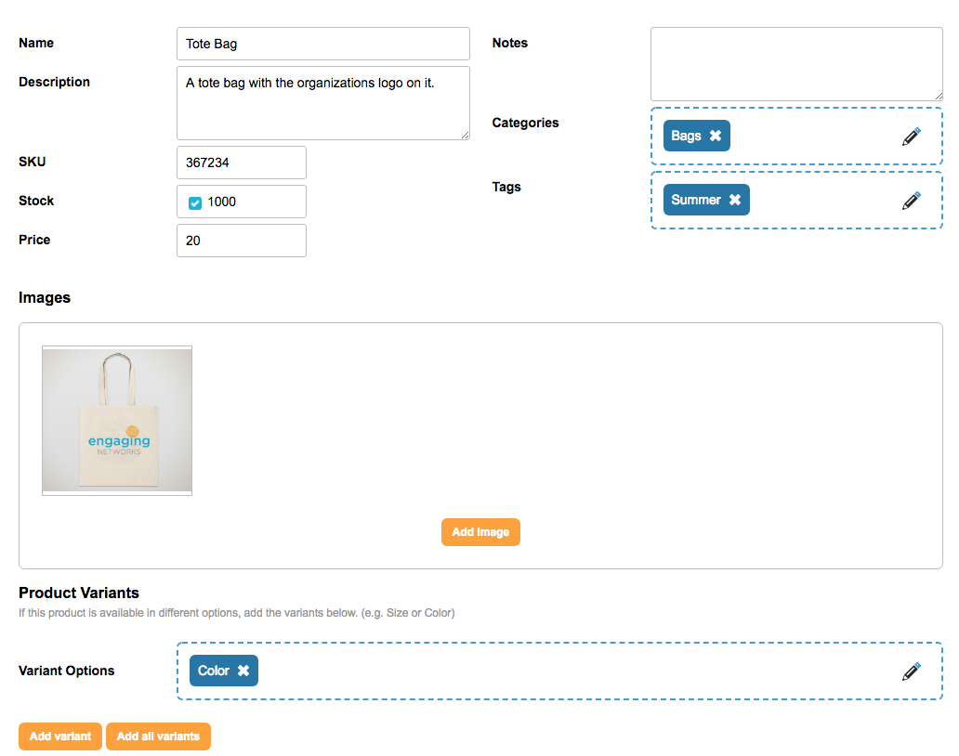Viewport: 959px width, 756px height.
Task: Click into the Description text area
Action: click(322, 103)
